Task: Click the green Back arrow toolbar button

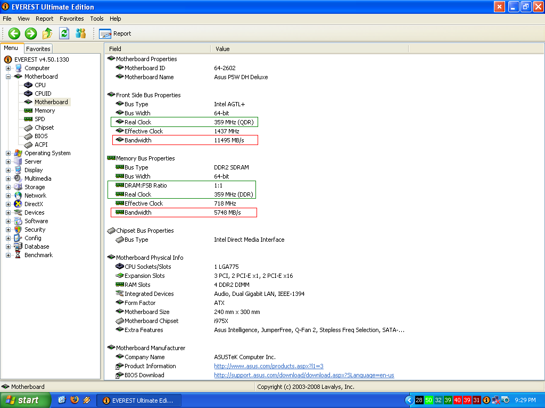Action: [14, 33]
